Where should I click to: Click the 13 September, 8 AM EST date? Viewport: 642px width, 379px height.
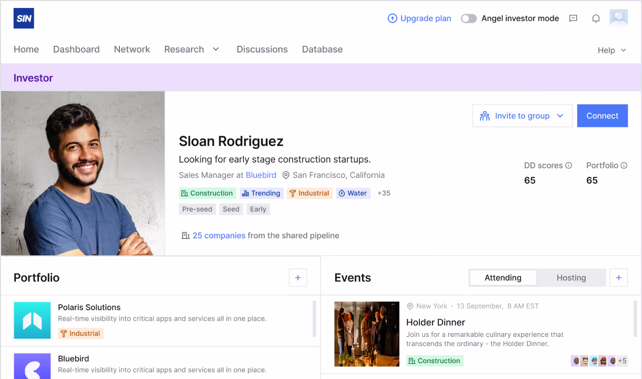point(498,306)
